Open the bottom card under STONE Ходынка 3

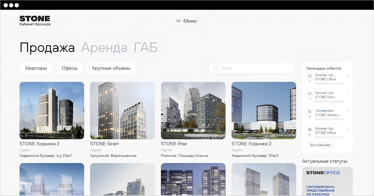(52, 180)
